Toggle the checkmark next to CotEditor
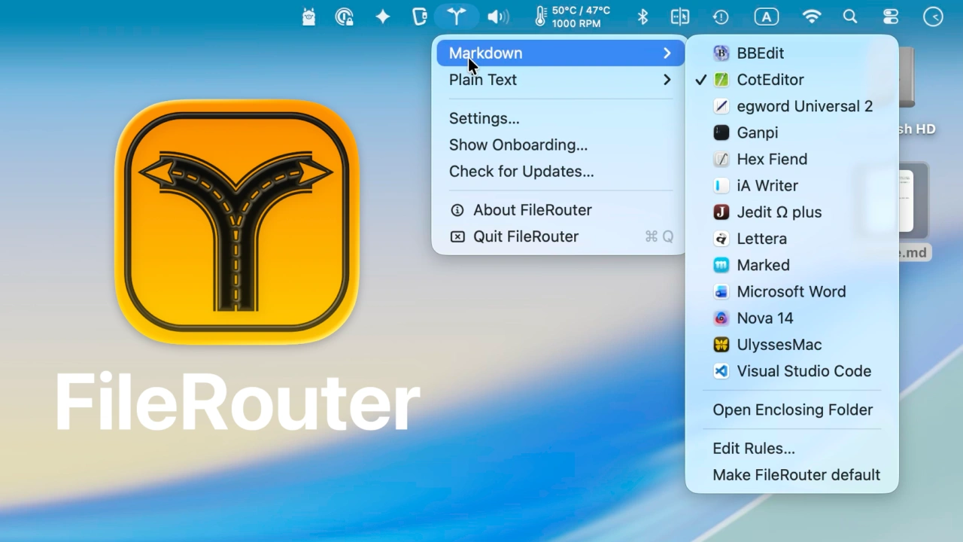Screen dimensions: 963x542 pyautogui.click(x=701, y=80)
